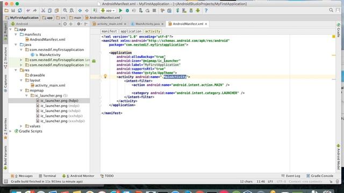
Task: Click the Open folder toolbar icon
Action: pyautogui.click(x=6, y=11)
